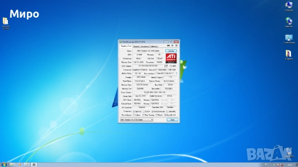This screenshot has width=298, height=167.
Task: Click the Subvendor Sapphire/PCPartner field
Action: [140, 70]
